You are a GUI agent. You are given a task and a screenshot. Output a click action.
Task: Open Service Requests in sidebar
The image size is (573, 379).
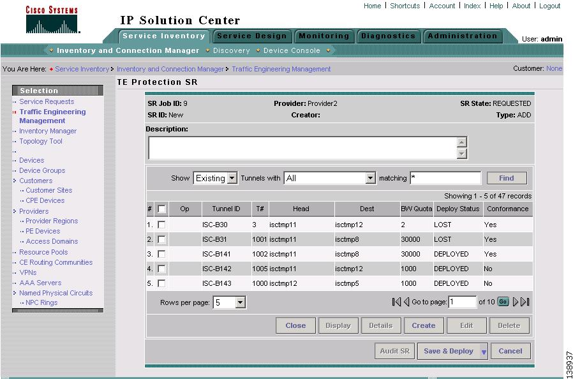coord(47,101)
